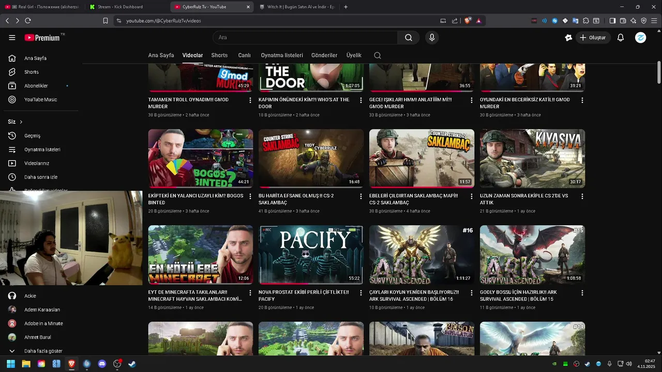Viewport: 662px width, 372px height.
Task: Open Brave Wallet icon
Action: pyautogui.click(x=623, y=21)
